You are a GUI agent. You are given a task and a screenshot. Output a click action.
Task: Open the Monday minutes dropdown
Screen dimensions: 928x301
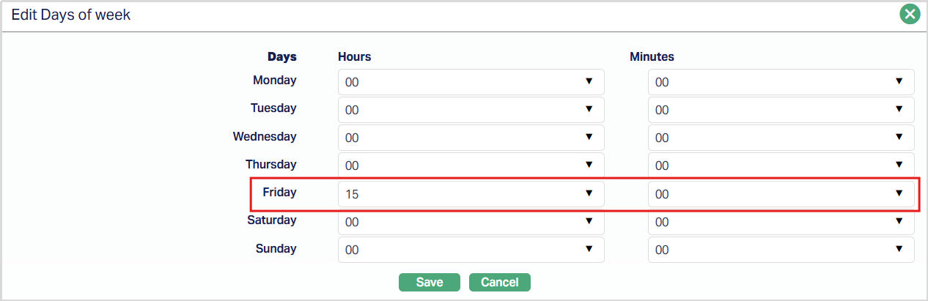[781, 82]
